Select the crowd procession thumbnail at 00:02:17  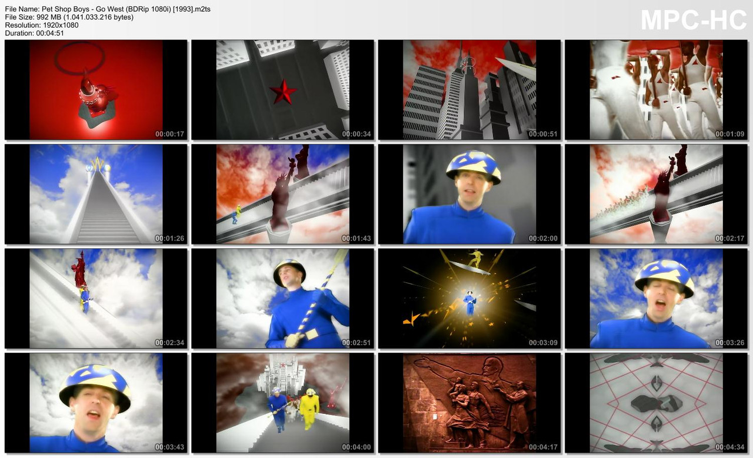pos(656,193)
